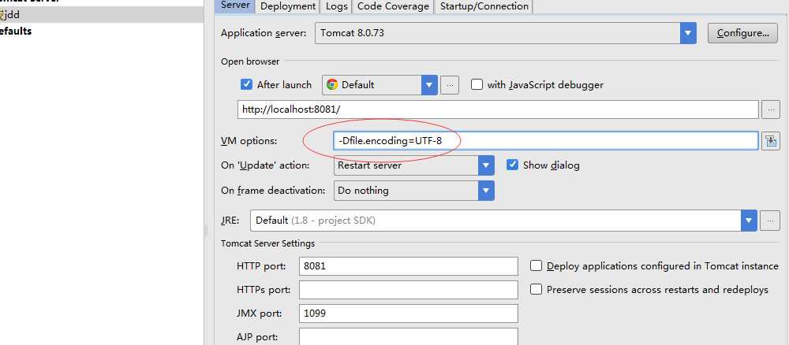This screenshot has width=789, height=345.
Task: Click the HTTP port field showing 8081
Action: 408,266
